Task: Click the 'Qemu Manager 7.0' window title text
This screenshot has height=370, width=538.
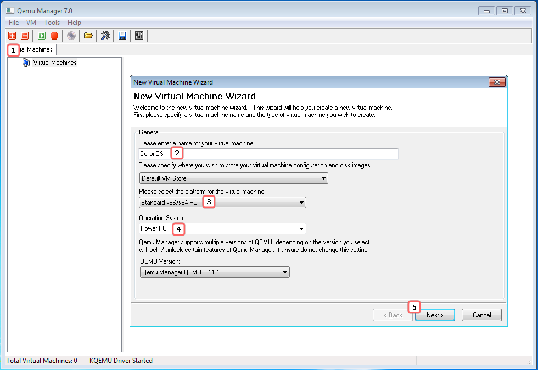Action: (44, 11)
